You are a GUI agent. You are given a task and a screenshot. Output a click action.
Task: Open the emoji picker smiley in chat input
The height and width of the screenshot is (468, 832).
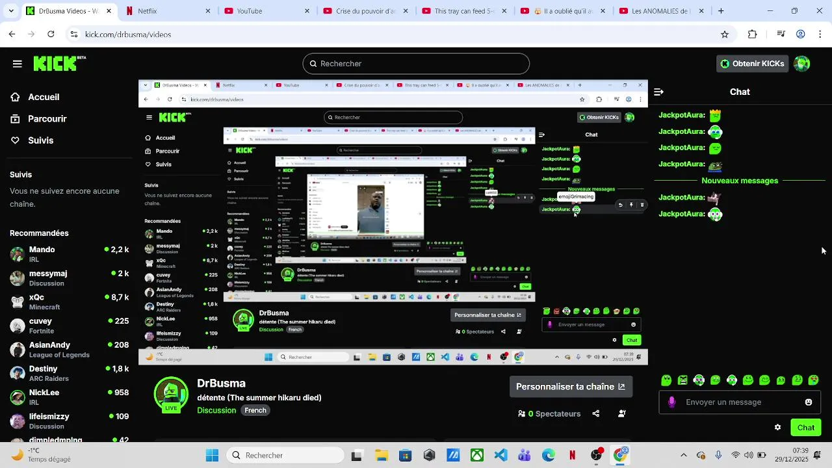pos(809,402)
